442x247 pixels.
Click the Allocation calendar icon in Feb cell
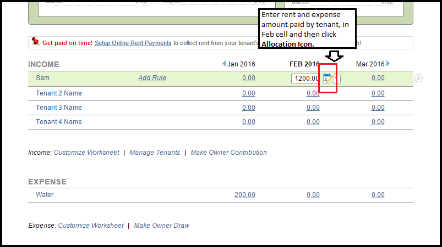(327, 78)
